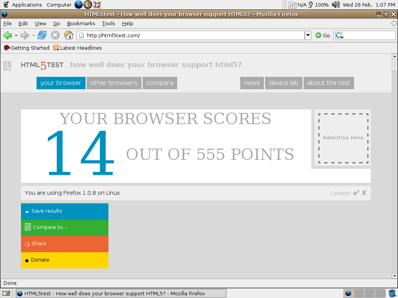The width and height of the screenshot is (398, 298).
Task: Click the Advertise Here box
Action: 343,138
